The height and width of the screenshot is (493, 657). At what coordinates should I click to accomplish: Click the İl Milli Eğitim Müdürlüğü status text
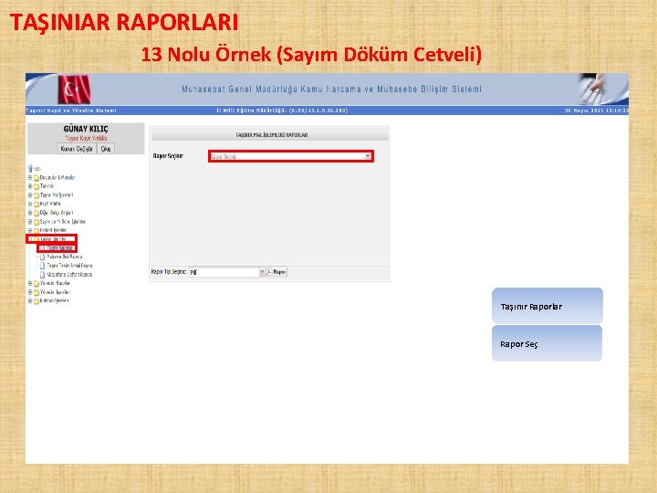[282, 110]
